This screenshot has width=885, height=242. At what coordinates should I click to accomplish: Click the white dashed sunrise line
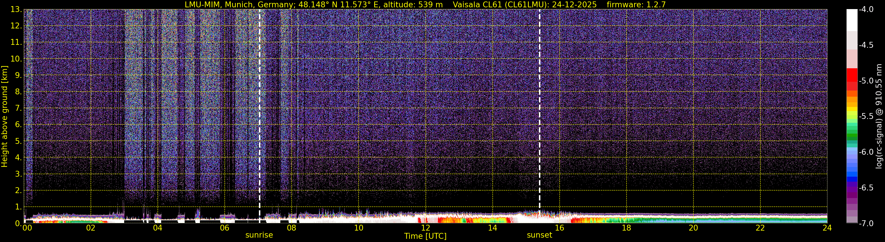pyautogui.click(x=259, y=103)
